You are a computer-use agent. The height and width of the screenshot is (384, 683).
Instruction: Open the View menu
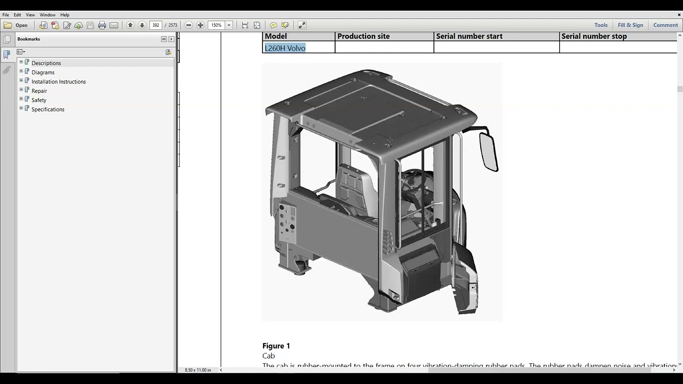pos(30,15)
